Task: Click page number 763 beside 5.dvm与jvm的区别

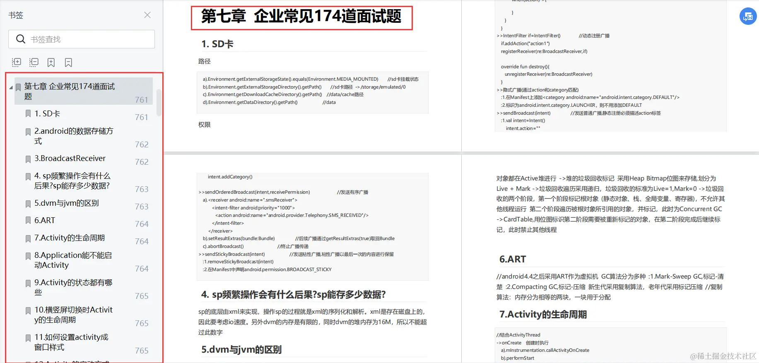Action: coord(142,207)
